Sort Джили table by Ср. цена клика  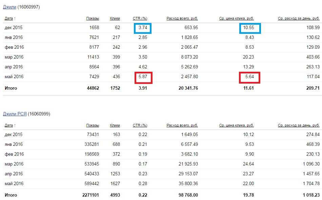(x=236, y=18)
